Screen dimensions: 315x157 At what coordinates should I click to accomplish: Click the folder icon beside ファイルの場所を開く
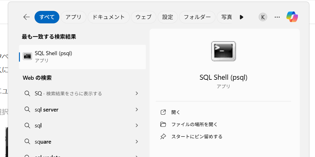click(x=163, y=124)
